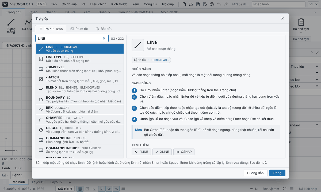Open a file with the folder icon
The height and width of the screenshot is (192, 321).
191,4
